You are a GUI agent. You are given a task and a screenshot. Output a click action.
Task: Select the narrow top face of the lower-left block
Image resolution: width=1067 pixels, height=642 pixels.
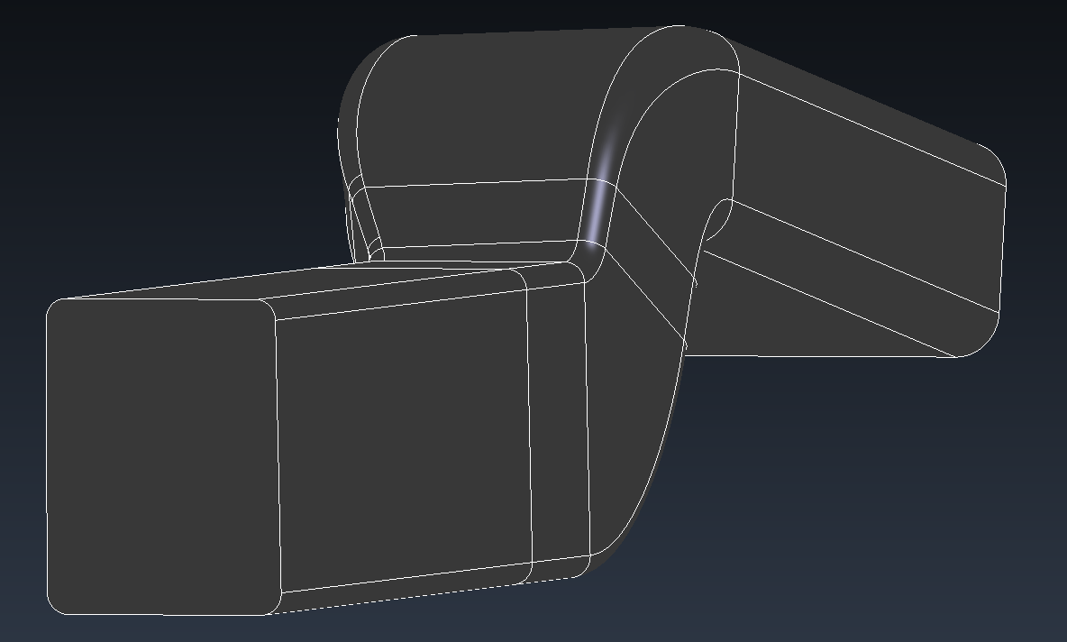tap(397, 285)
